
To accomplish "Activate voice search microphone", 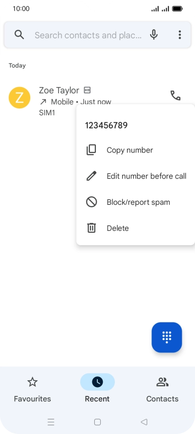I will pos(154,35).
